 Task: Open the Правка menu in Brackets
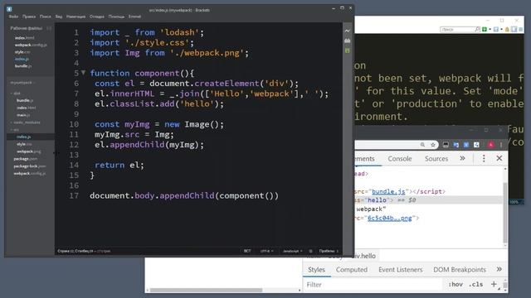pyautogui.click(x=29, y=17)
